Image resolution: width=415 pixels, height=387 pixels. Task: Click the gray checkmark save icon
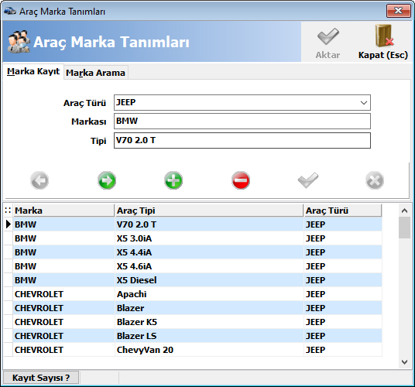pyautogui.click(x=308, y=180)
